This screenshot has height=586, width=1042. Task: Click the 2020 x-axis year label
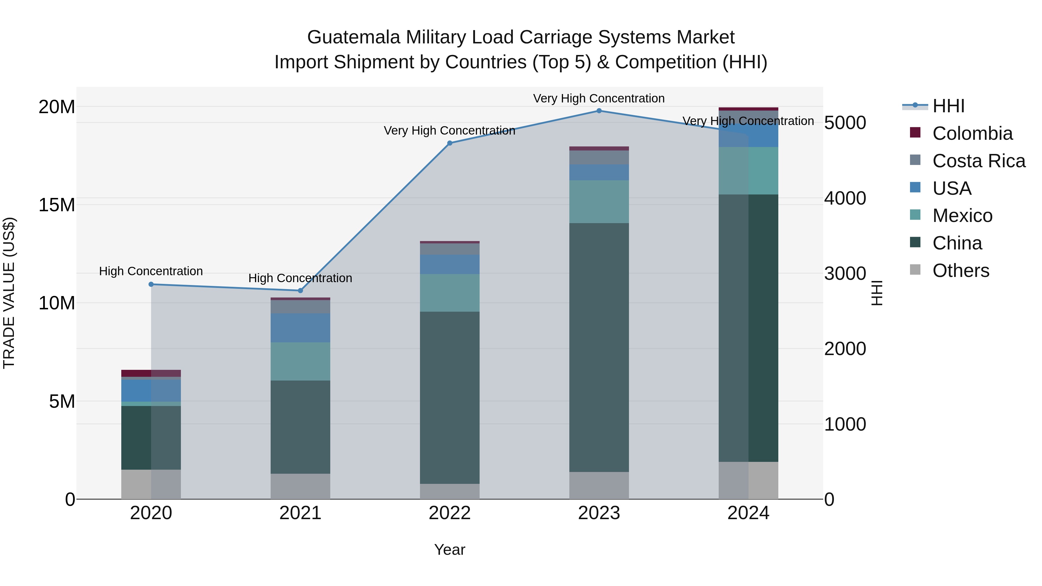coord(151,513)
